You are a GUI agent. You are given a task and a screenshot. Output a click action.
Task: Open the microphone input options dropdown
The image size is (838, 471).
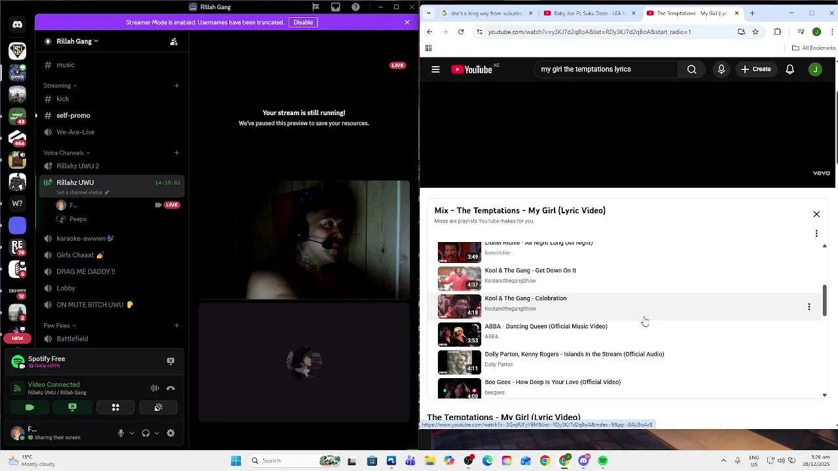click(132, 433)
